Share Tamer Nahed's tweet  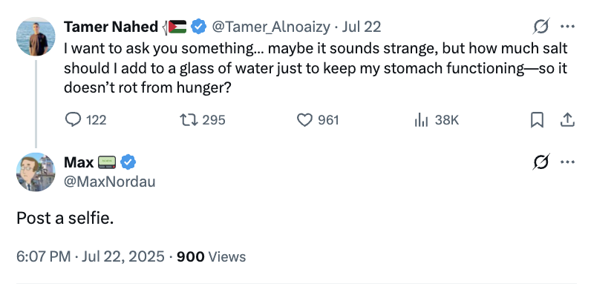tap(567, 120)
